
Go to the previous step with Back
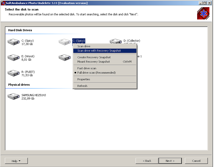(147, 161)
